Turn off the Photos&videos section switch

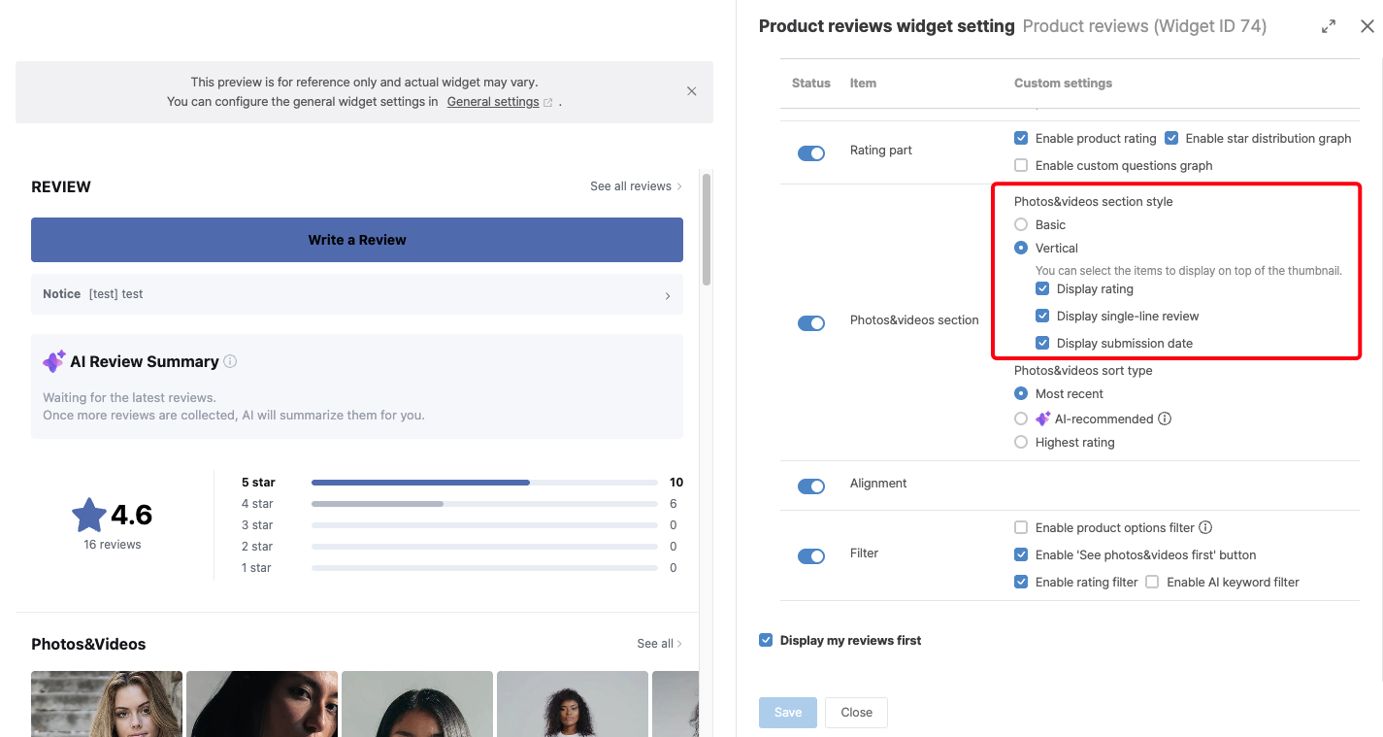811,323
